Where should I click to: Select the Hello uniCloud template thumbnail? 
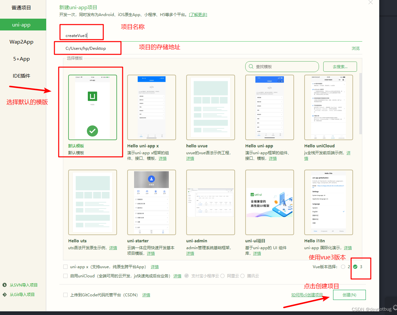(x=328, y=107)
